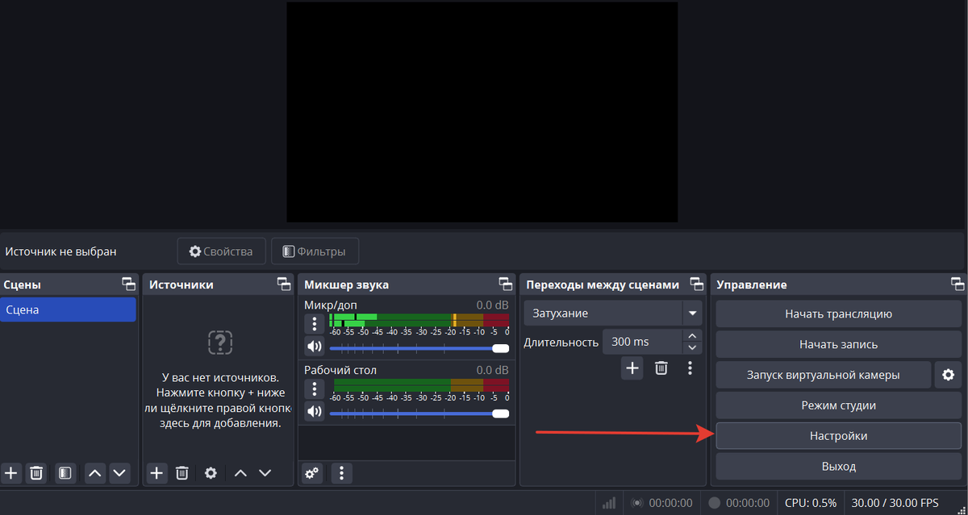Toggle Режим студии
968x515 pixels.
point(839,405)
